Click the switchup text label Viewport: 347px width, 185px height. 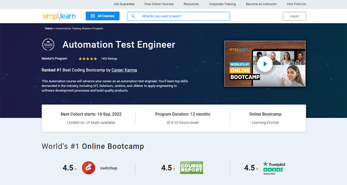(109, 168)
